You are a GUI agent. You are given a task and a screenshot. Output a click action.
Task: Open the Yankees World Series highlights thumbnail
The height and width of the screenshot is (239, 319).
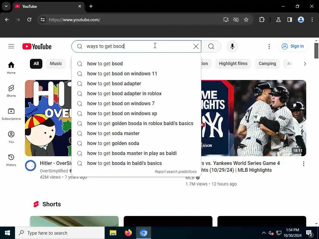(x=254, y=118)
